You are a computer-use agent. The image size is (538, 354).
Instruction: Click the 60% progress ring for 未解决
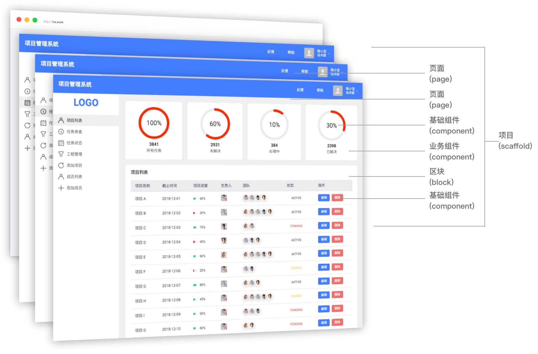[215, 124]
